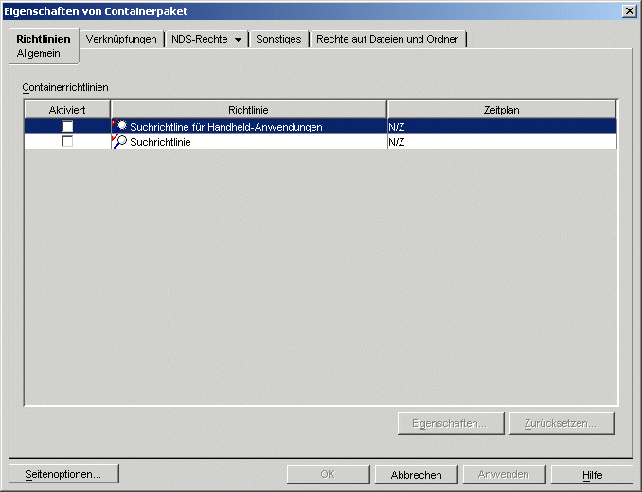Click the Aktiviert column header
The width and height of the screenshot is (642, 492).
[x=67, y=110]
